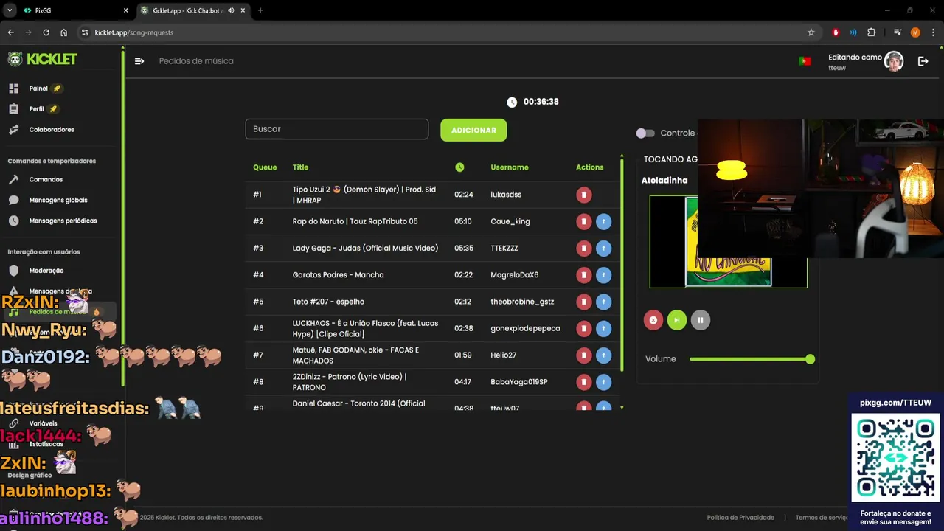Screen dimensions: 944x531
Task: Sort by the Queue column header
Action: click(265, 167)
